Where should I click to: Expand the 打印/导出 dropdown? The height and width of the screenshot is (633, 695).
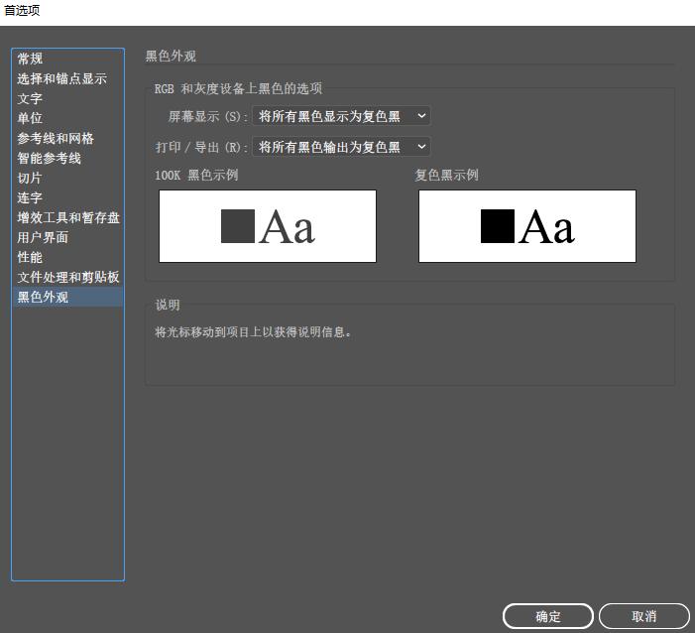[341, 147]
